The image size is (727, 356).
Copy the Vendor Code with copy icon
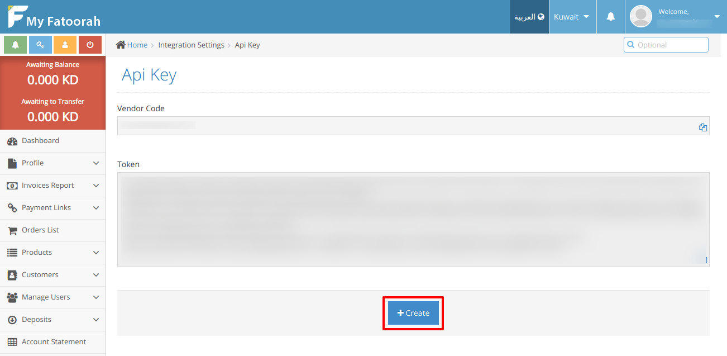703,127
